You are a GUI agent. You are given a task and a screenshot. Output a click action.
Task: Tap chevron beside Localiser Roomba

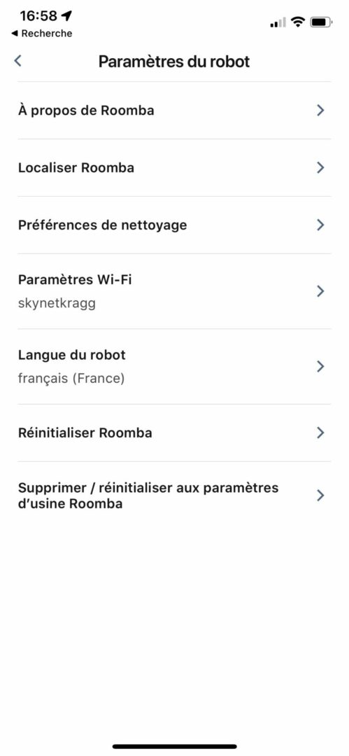pyautogui.click(x=320, y=168)
